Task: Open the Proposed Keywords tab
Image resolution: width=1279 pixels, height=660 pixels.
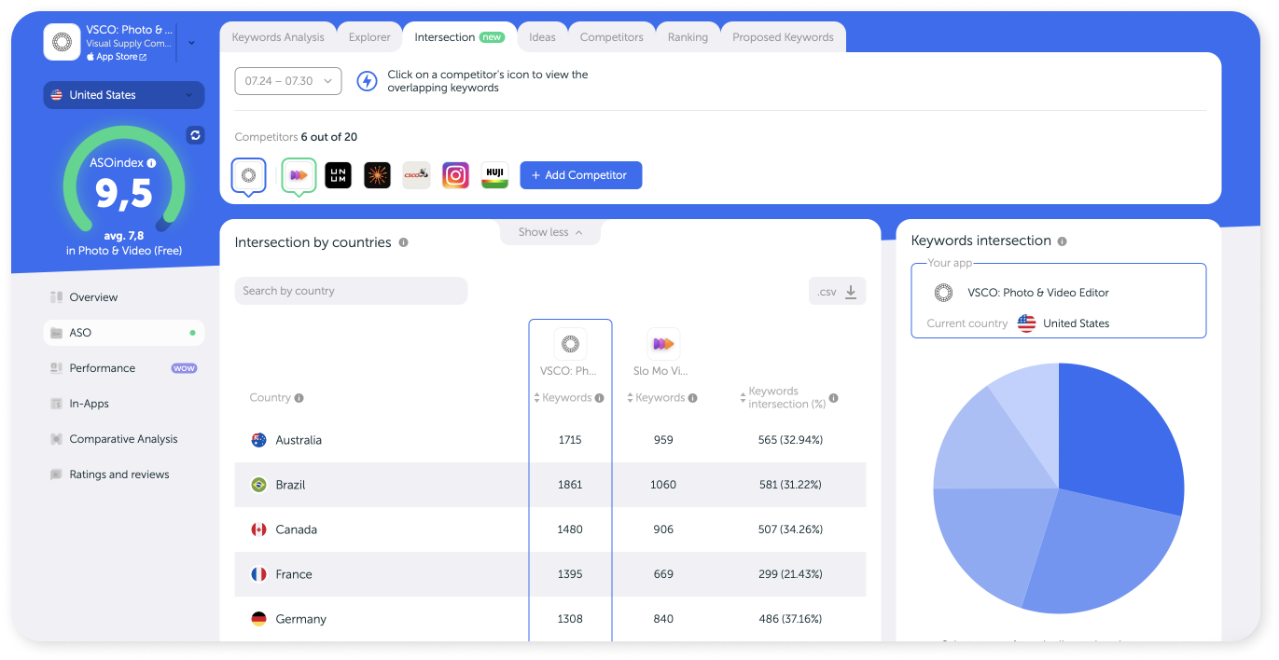Action: (x=783, y=37)
